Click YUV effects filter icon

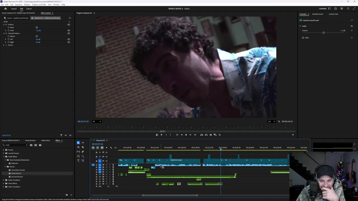point(40,145)
